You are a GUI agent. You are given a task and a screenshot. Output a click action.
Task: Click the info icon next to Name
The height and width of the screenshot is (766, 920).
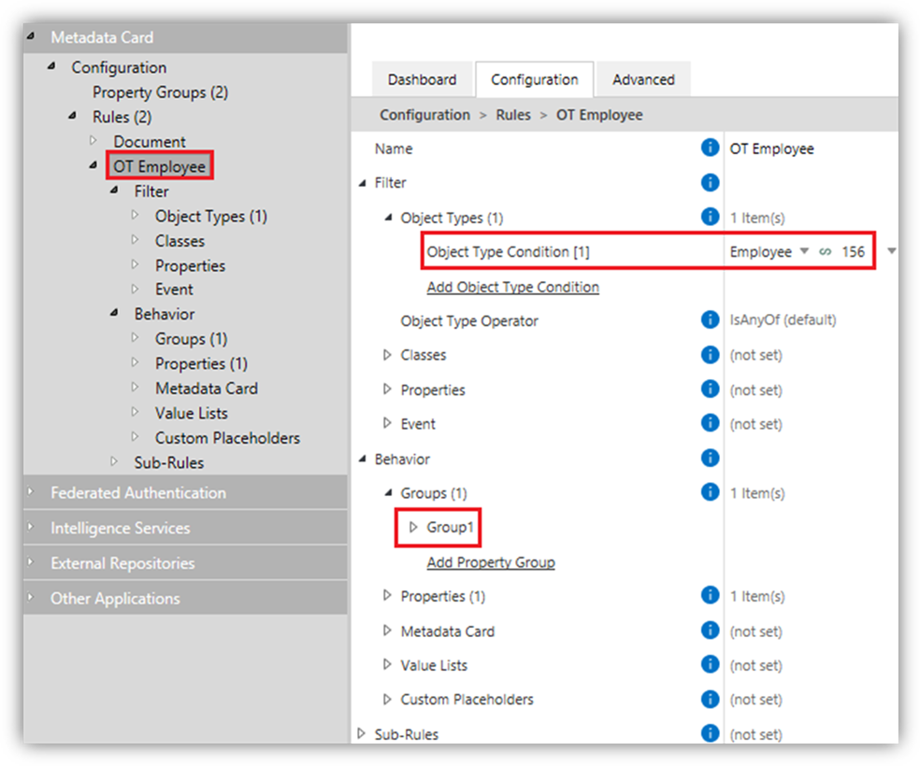(x=711, y=149)
